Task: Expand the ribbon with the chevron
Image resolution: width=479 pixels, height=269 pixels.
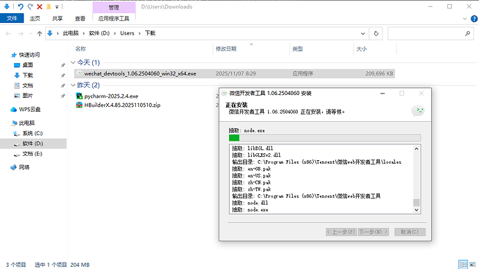Action: point(464,19)
